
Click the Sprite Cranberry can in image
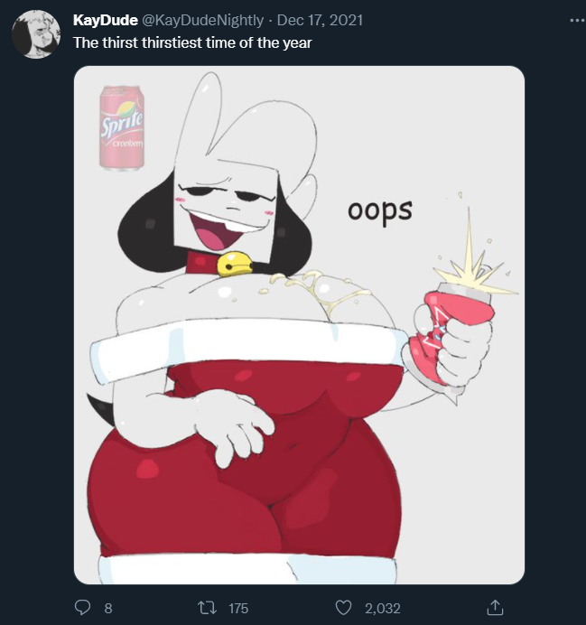pyautogui.click(x=122, y=128)
